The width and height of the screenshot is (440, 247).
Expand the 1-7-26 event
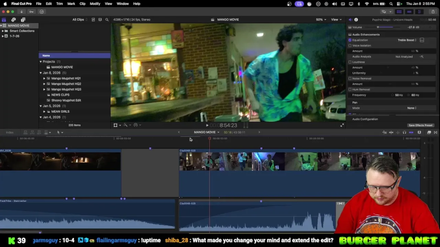coord(3,36)
